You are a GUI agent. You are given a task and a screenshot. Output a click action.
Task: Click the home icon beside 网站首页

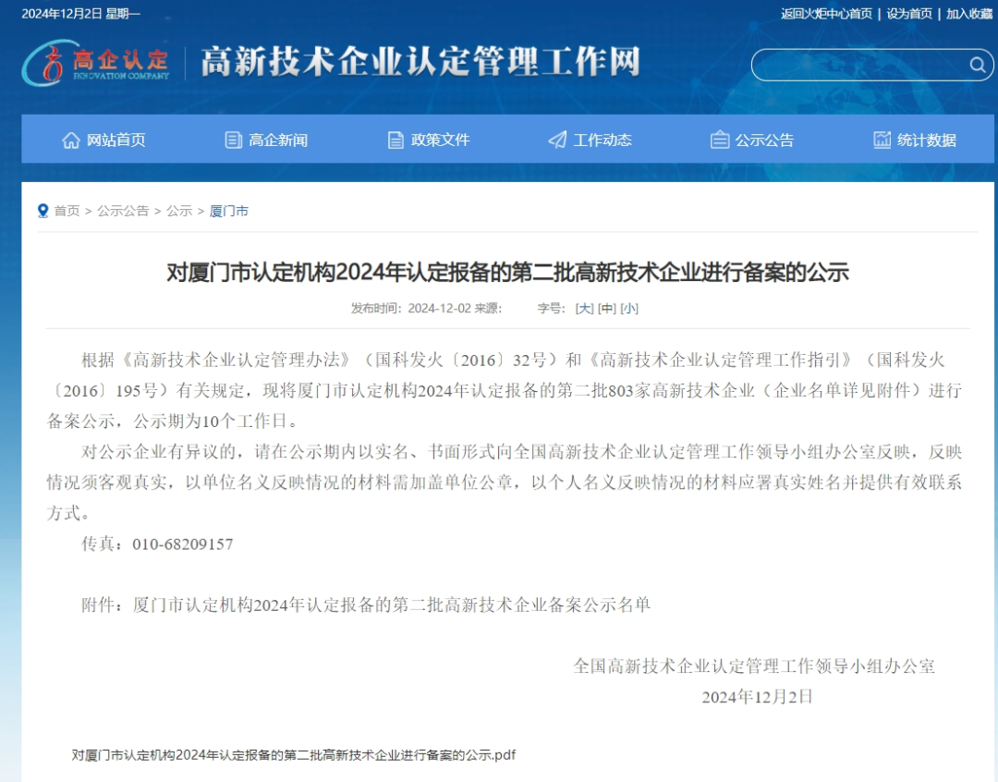(70, 141)
